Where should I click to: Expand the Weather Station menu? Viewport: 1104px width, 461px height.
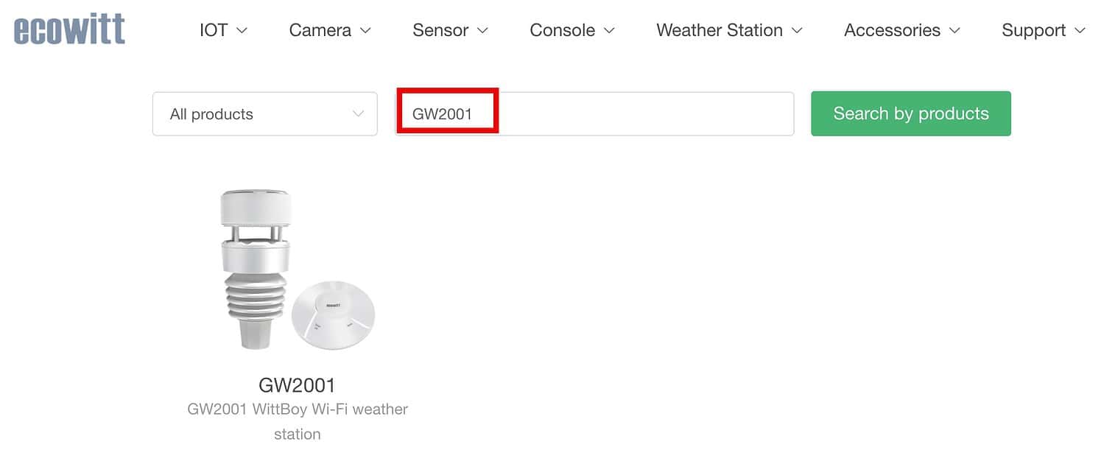point(798,31)
